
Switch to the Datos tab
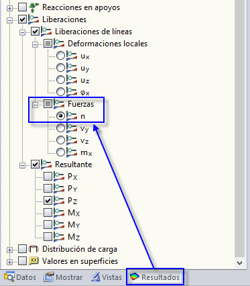(20, 277)
